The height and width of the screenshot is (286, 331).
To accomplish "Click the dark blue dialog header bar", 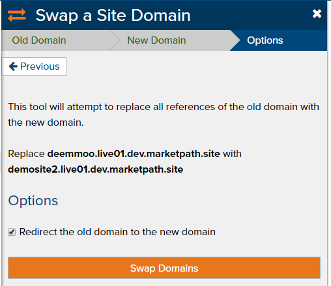I will tap(164, 15).
